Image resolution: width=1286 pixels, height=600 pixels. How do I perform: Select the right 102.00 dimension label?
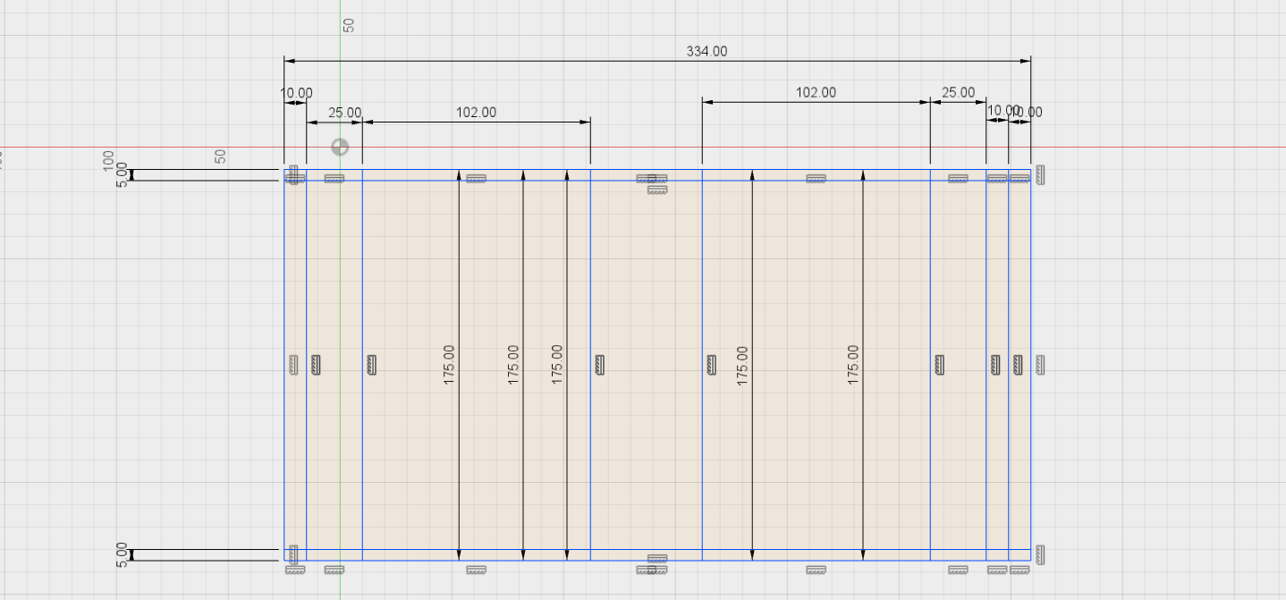(816, 92)
